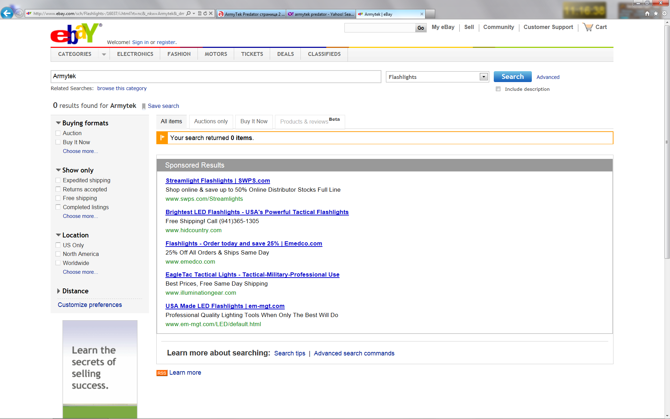The width and height of the screenshot is (670, 419).
Task: Check the Include description checkbox
Action: 498,89
